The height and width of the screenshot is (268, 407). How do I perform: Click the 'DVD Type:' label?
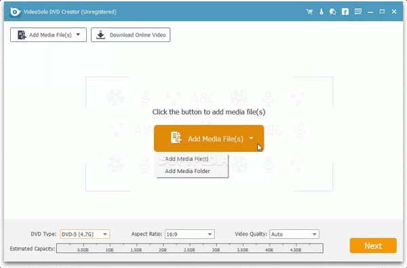click(x=43, y=234)
